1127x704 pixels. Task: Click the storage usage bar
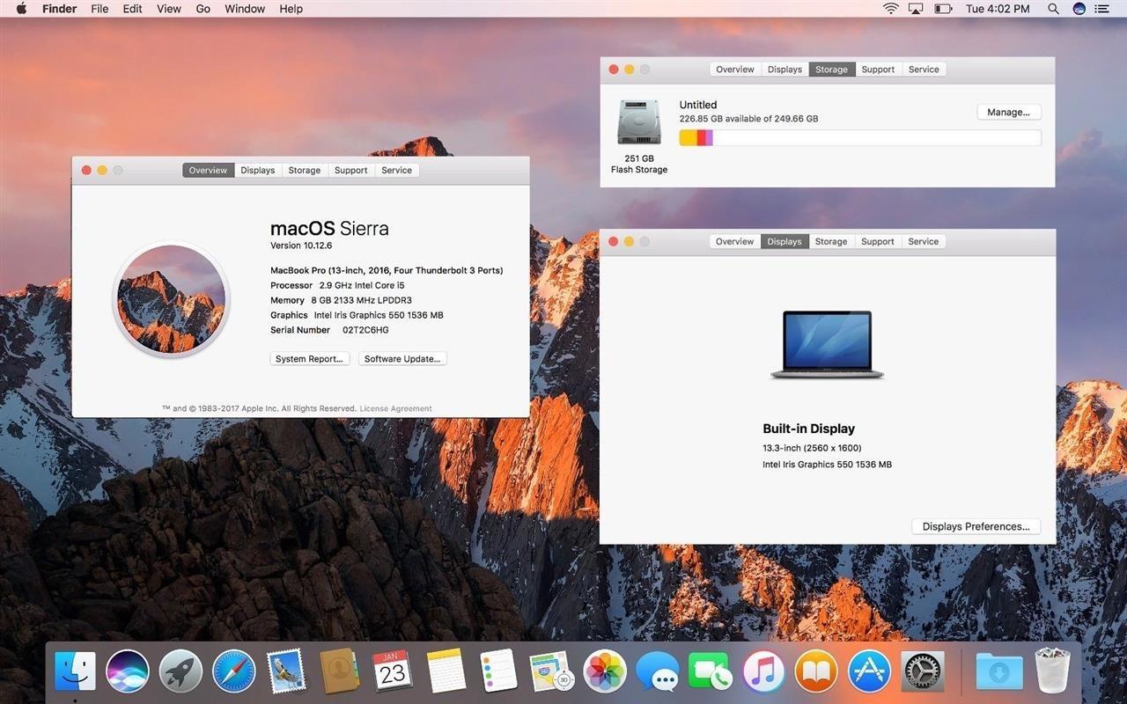point(860,137)
